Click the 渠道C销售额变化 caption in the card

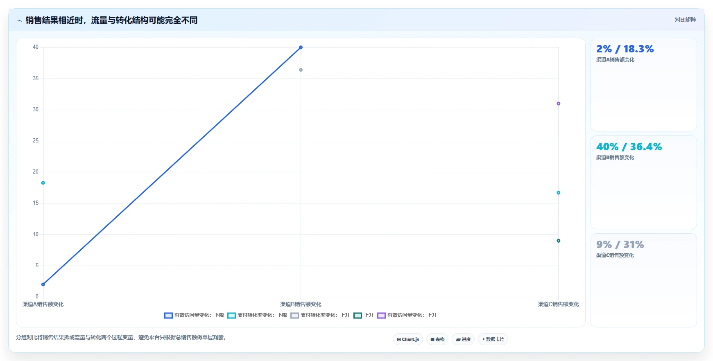pyautogui.click(x=615, y=255)
